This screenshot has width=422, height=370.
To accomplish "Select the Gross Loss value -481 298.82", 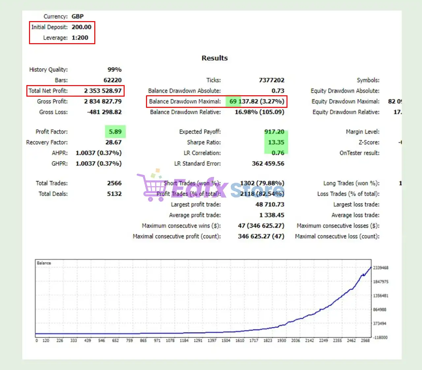I will (x=104, y=112).
